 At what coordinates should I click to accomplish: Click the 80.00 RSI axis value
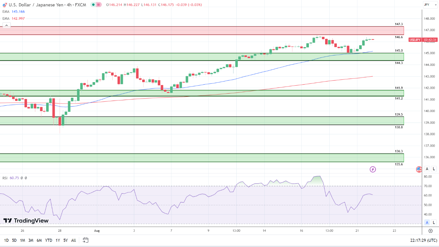click(428, 177)
